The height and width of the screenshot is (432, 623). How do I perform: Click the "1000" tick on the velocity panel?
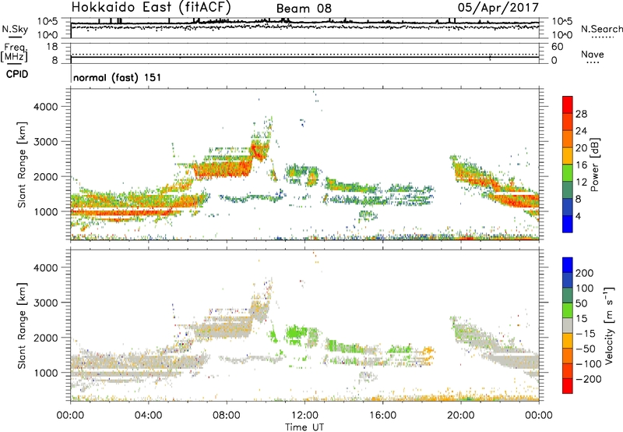(46, 373)
